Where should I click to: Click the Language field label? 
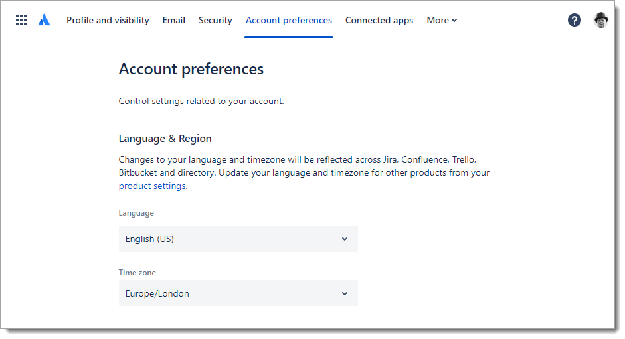136,213
